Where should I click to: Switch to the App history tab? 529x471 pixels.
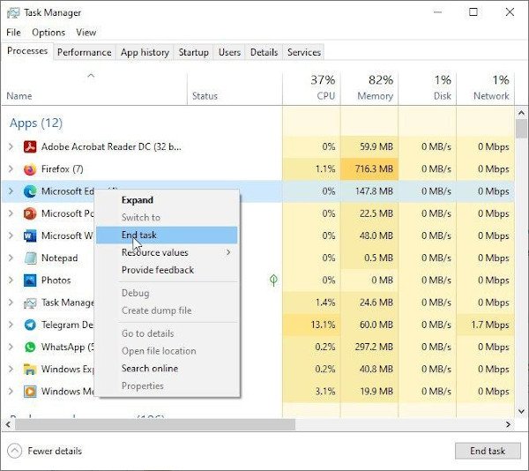pos(145,52)
